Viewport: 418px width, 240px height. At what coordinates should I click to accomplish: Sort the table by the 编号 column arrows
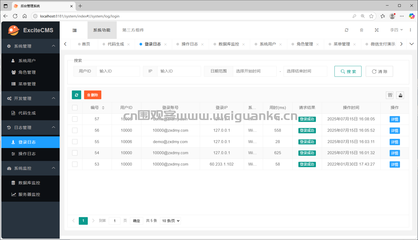point(103,108)
